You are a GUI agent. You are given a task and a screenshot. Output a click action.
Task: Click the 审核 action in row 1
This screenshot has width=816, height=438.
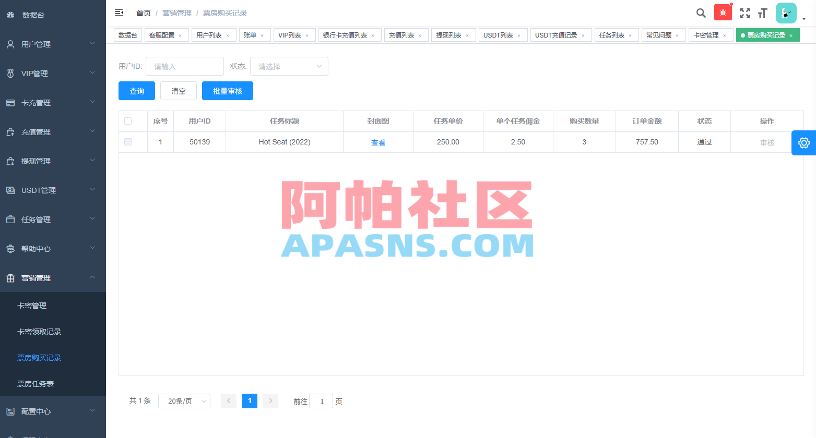tap(767, 142)
